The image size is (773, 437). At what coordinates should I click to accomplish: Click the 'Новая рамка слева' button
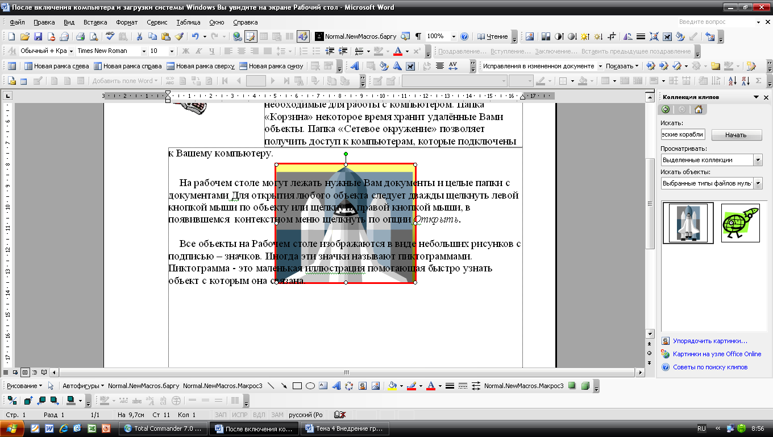56,66
